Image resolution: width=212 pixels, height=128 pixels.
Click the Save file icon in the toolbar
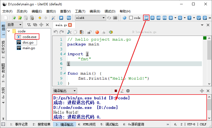(x=26, y=18)
